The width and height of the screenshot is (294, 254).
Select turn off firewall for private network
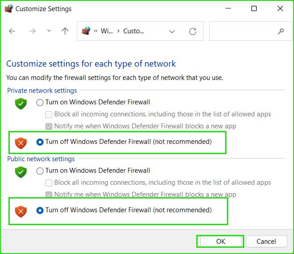(40, 142)
